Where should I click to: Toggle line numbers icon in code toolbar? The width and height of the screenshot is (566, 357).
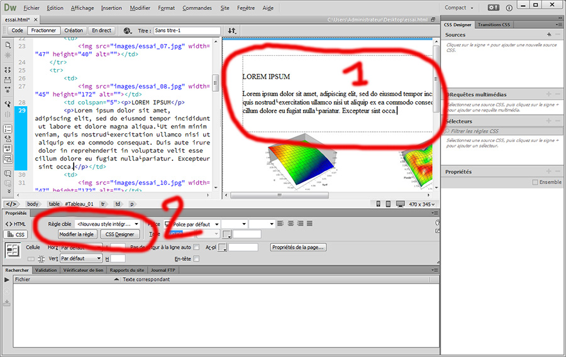pos(8,129)
